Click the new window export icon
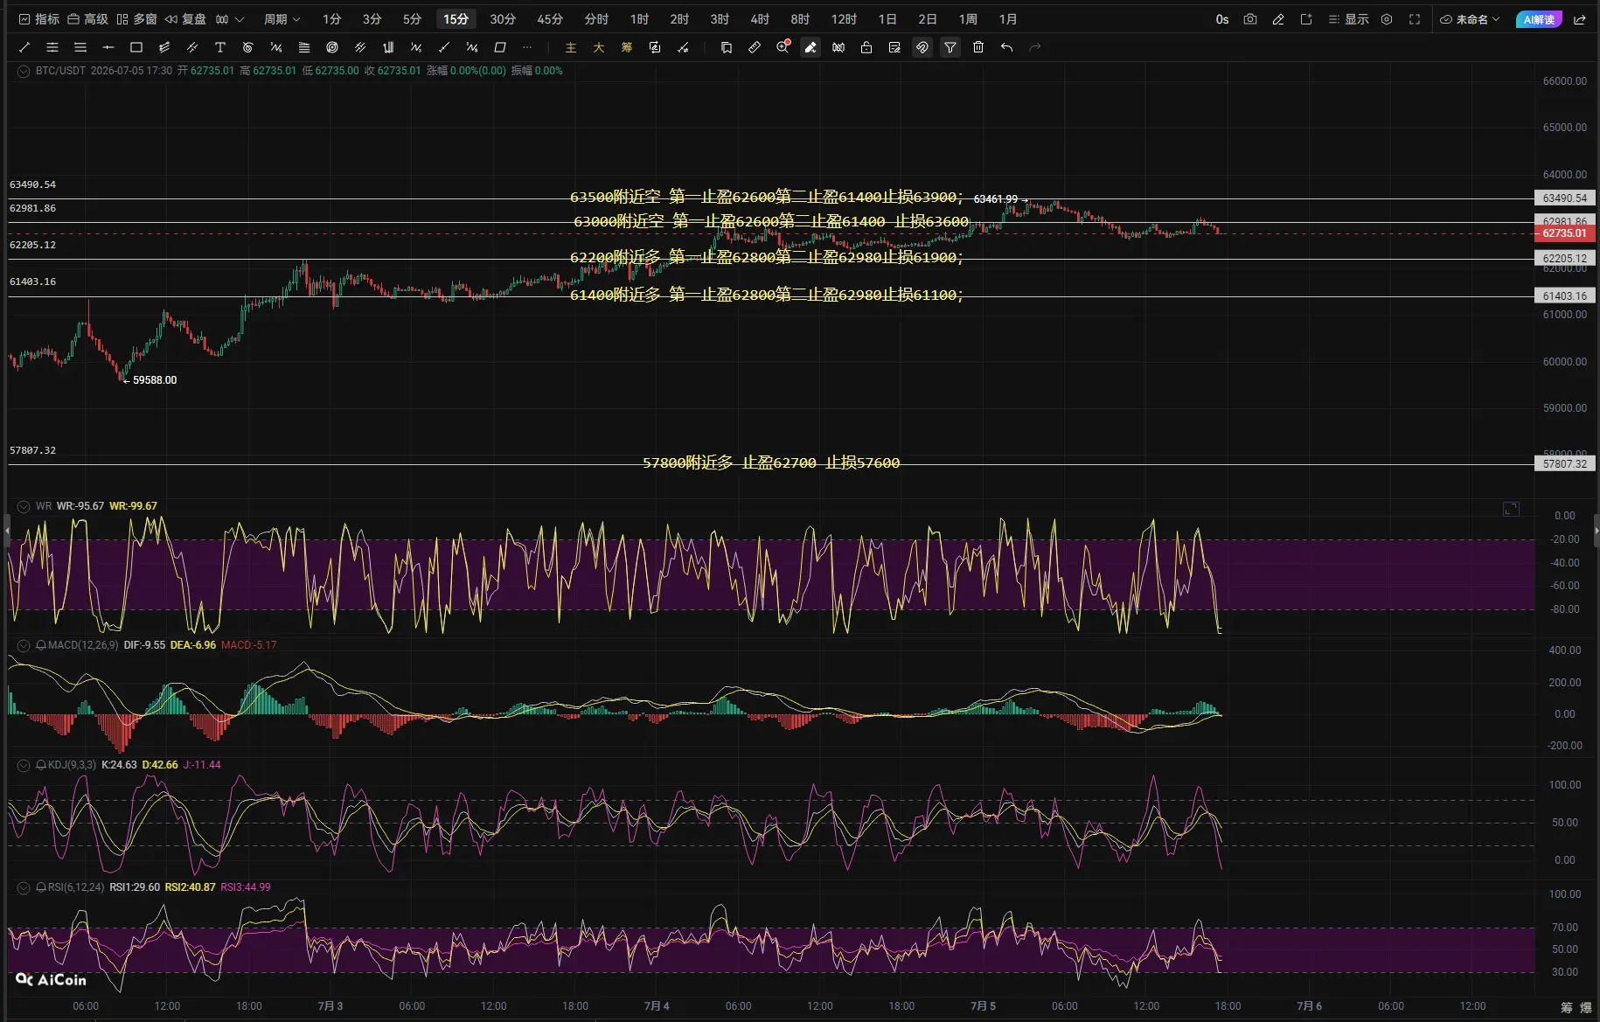This screenshot has width=1600, height=1022. (x=1306, y=19)
